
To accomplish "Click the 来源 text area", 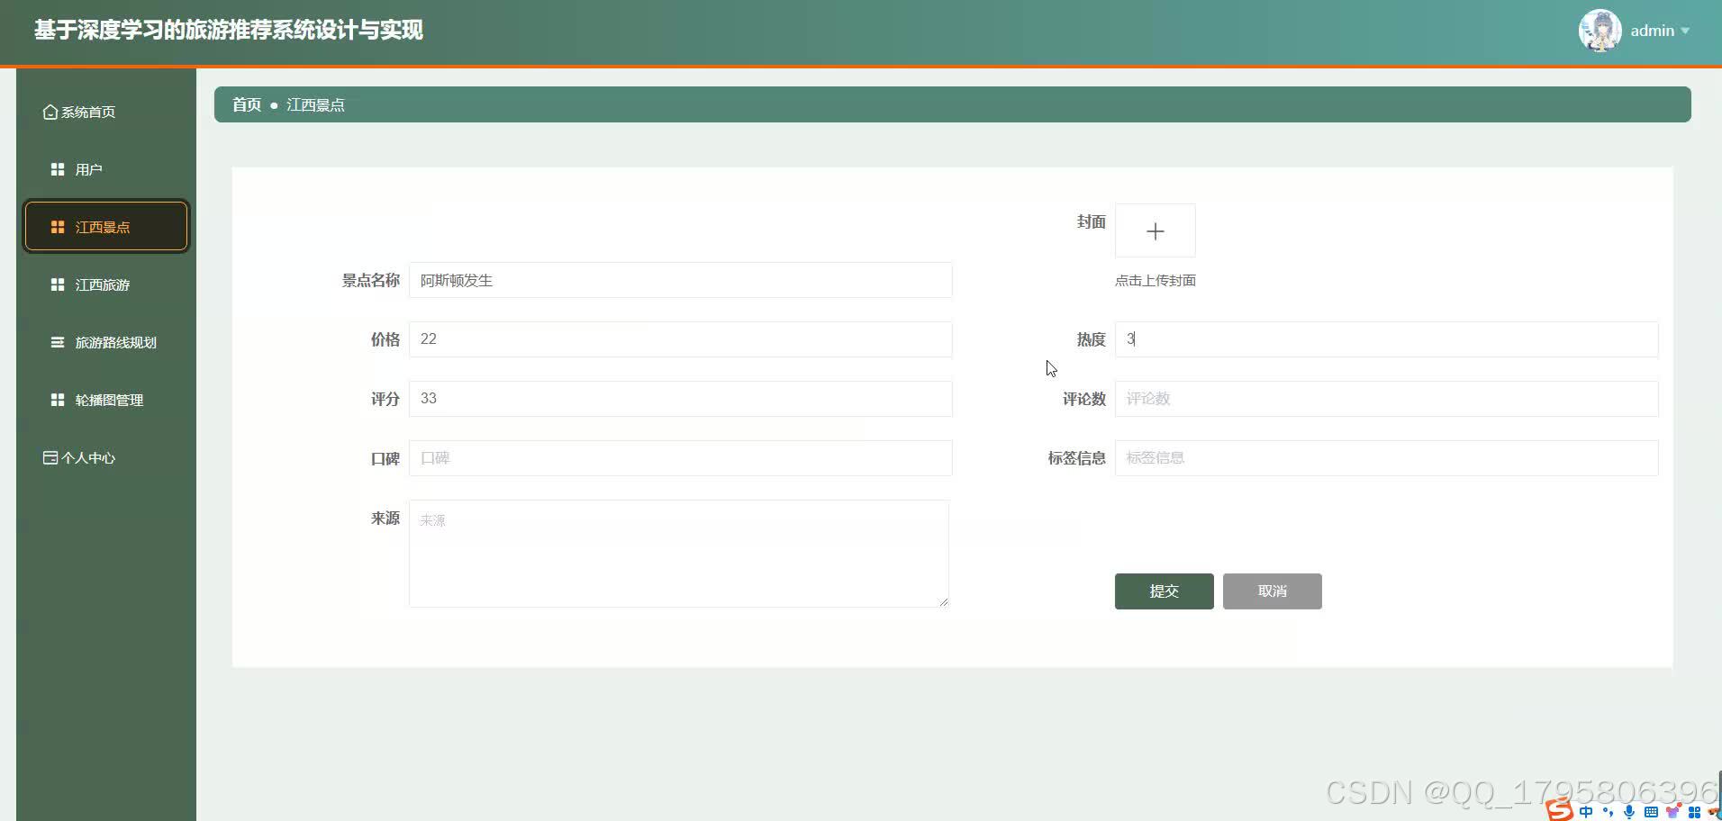I will coord(679,554).
